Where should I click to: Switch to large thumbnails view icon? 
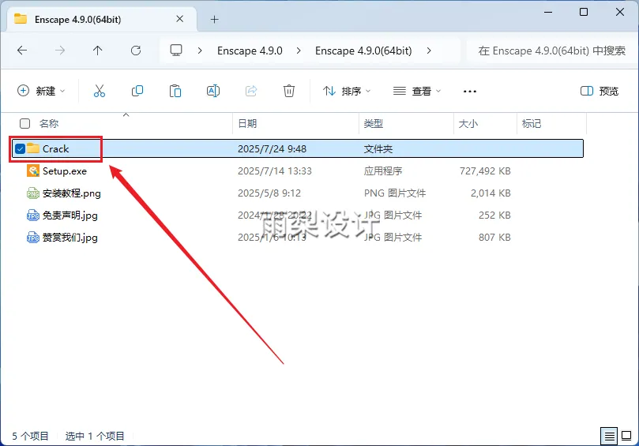pyautogui.click(x=626, y=437)
